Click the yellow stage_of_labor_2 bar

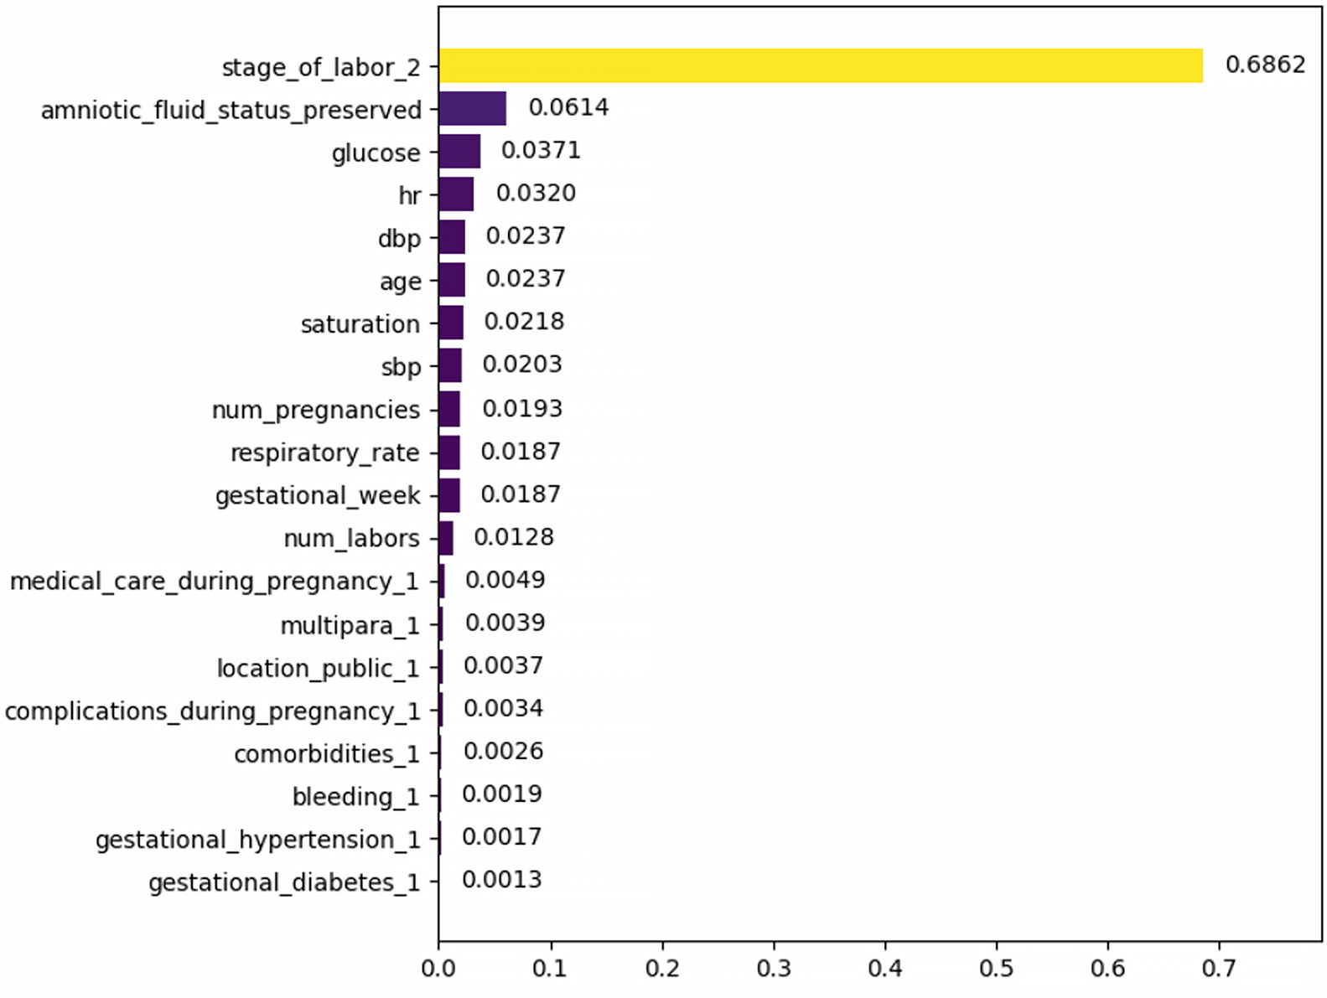point(820,65)
